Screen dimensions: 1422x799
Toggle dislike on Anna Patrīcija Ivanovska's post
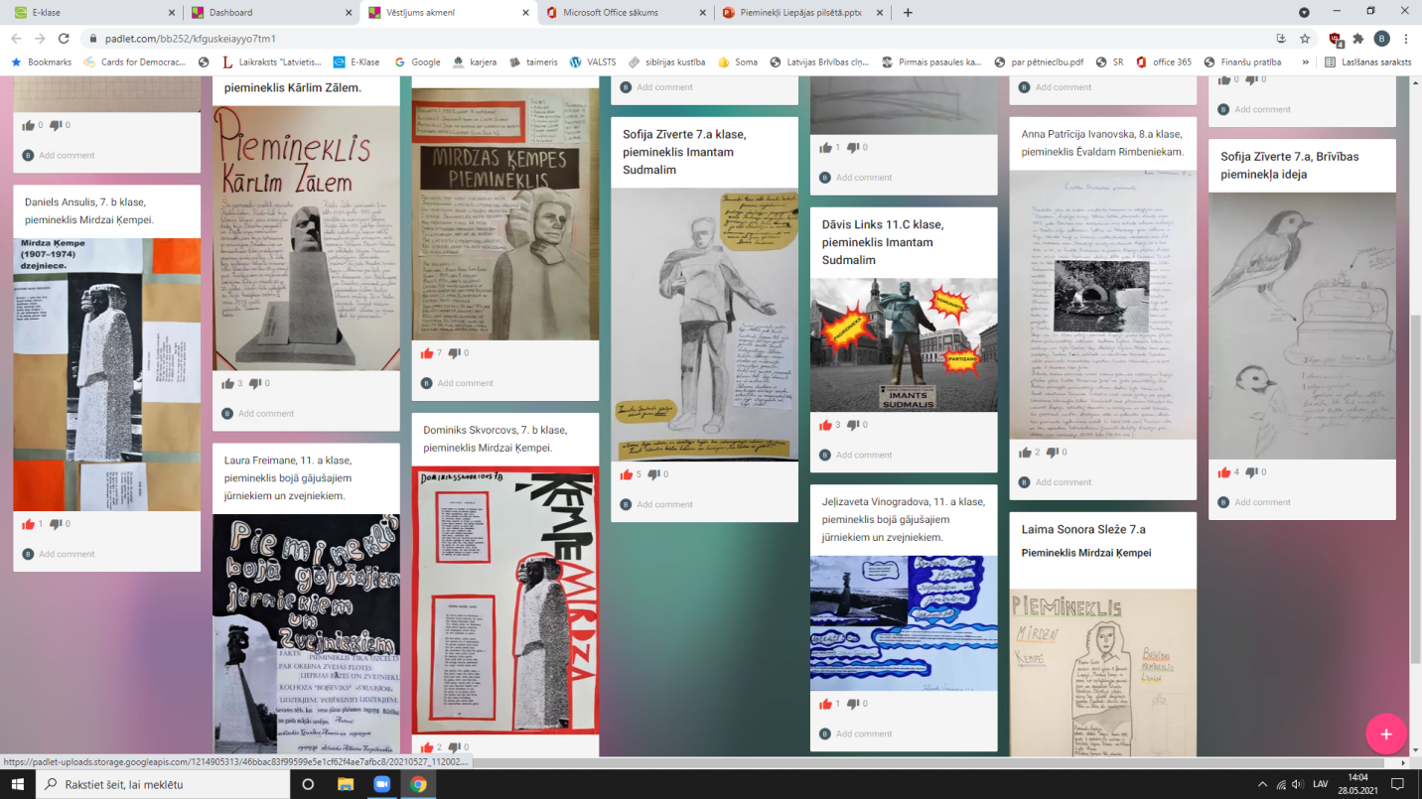(x=1053, y=453)
